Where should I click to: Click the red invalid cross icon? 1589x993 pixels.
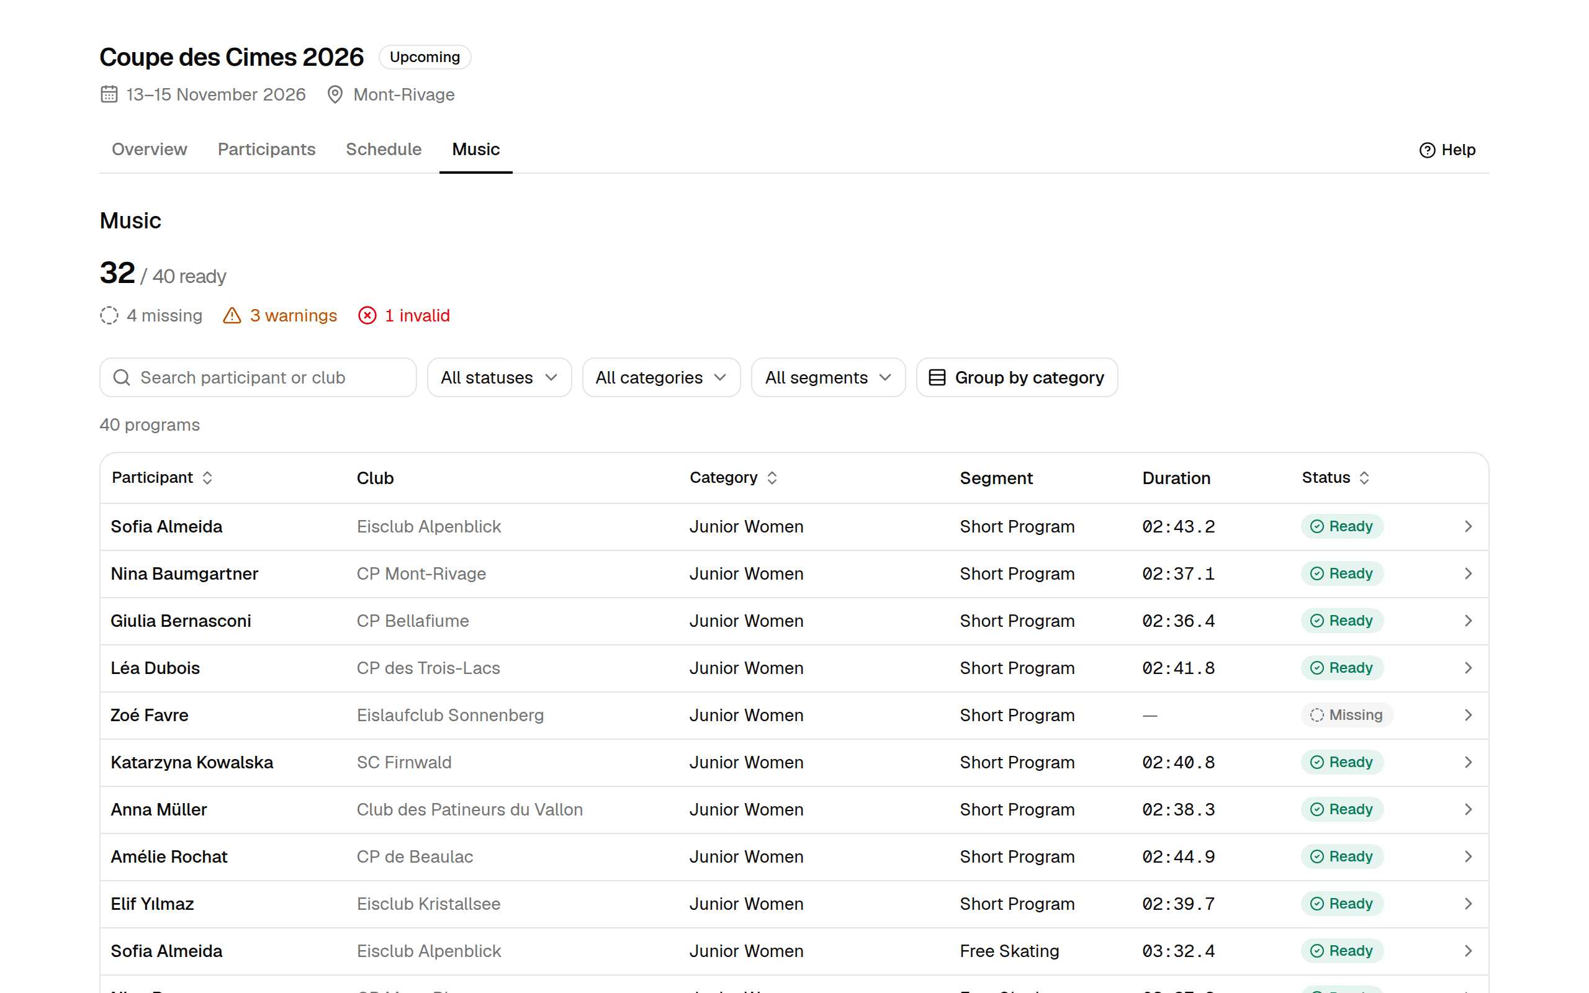tap(367, 316)
